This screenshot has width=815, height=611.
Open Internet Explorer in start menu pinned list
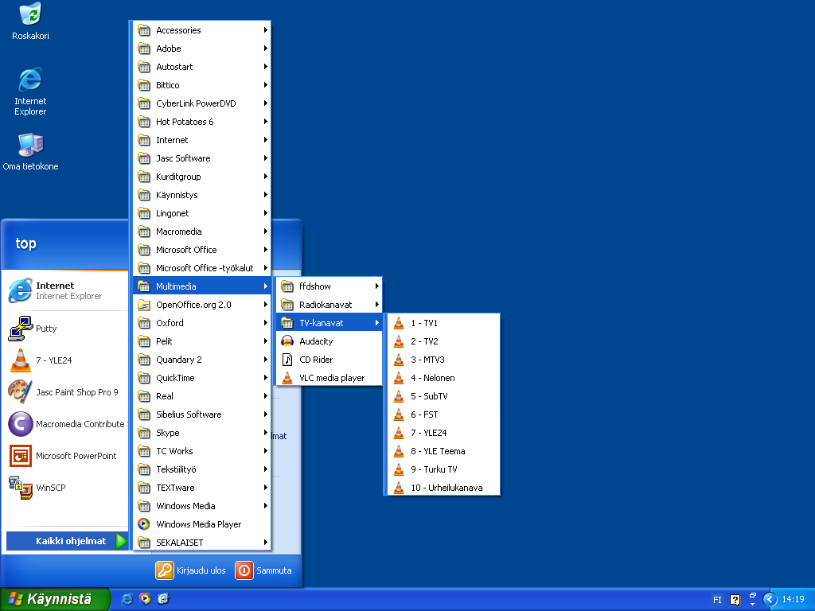click(x=65, y=290)
